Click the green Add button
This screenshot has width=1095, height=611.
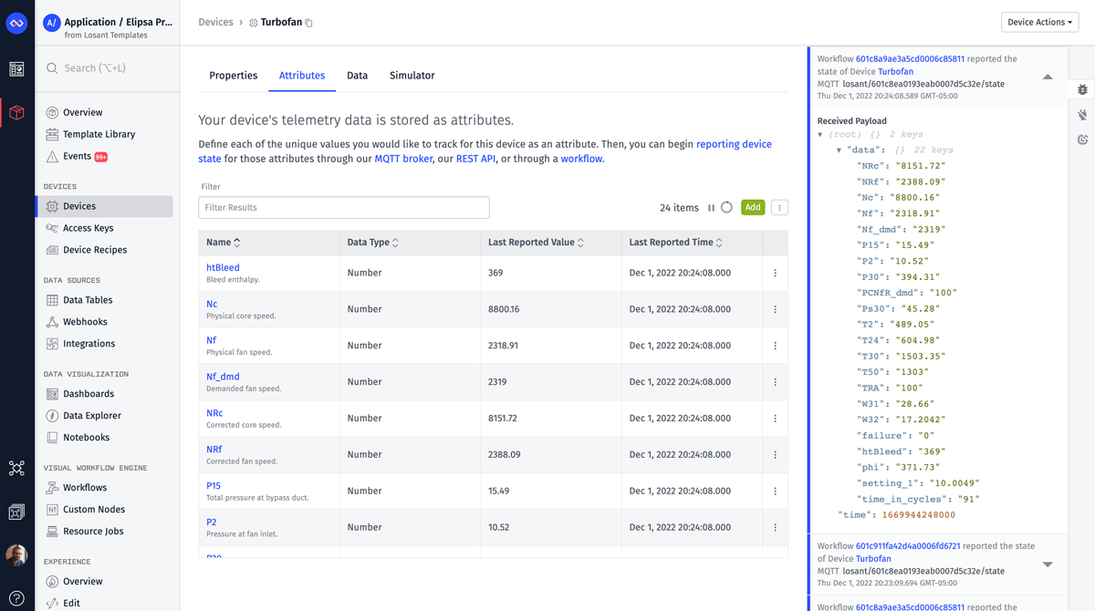[753, 207]
